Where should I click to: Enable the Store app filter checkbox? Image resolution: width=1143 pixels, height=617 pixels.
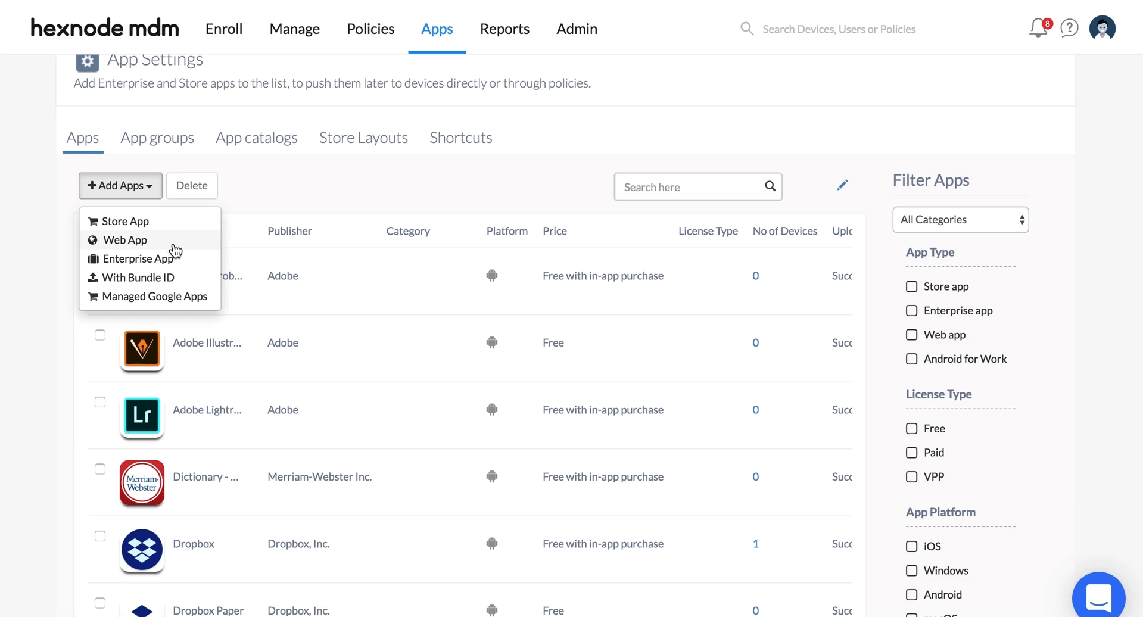(911, 286)
